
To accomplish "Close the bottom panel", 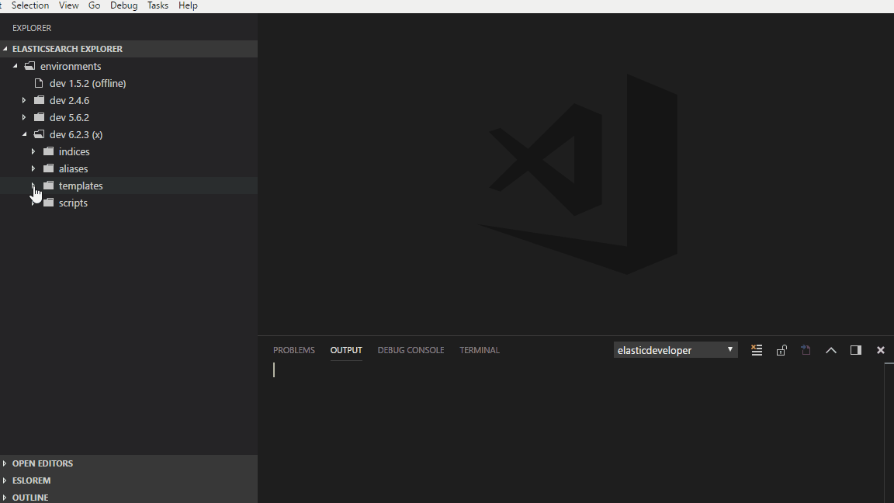I will tap(880, 350).
